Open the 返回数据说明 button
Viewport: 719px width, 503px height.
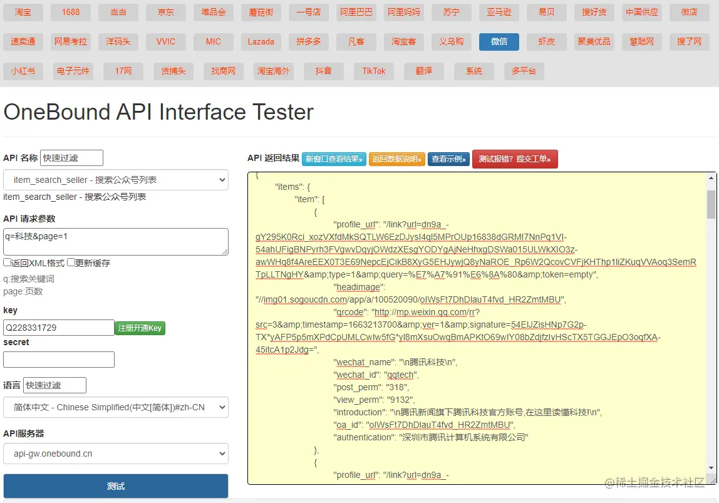(x=397, y=159)
